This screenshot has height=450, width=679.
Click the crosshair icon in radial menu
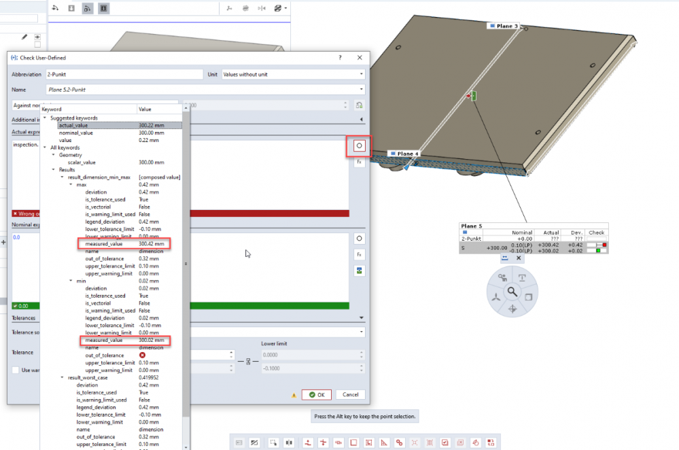point(512,309)
